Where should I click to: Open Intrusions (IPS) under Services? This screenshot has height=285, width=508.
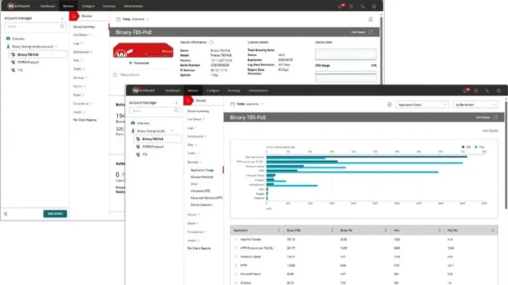(x=200, y=191)
